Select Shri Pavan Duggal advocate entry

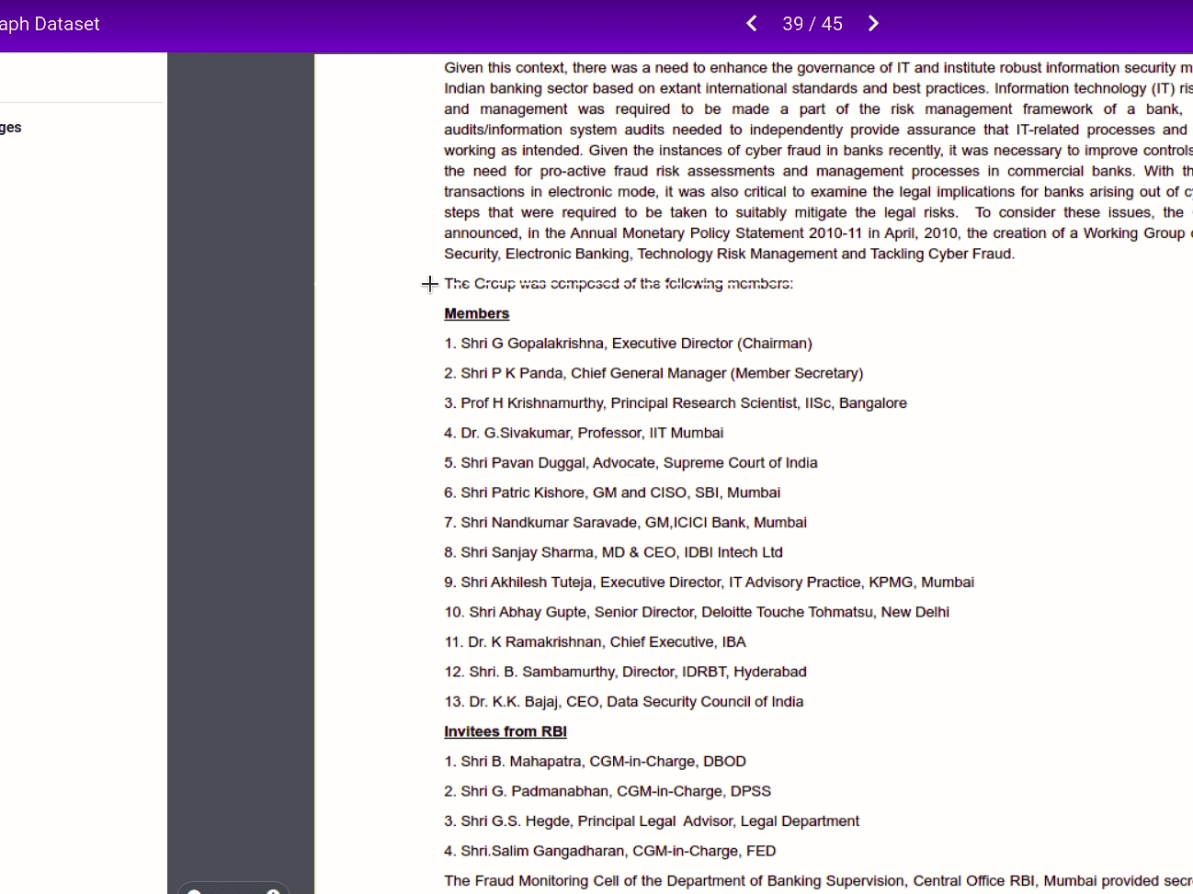click(x=631, y=463)
